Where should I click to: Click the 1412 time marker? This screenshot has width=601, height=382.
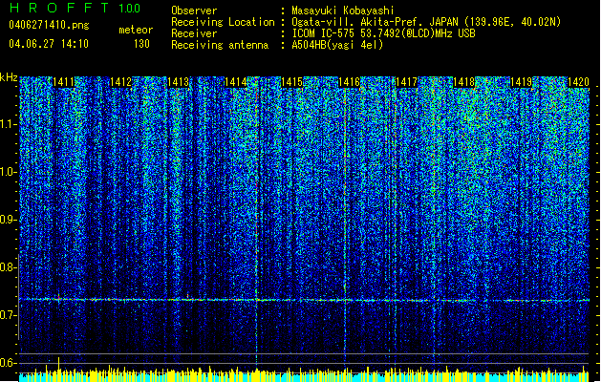coord(120,82)
